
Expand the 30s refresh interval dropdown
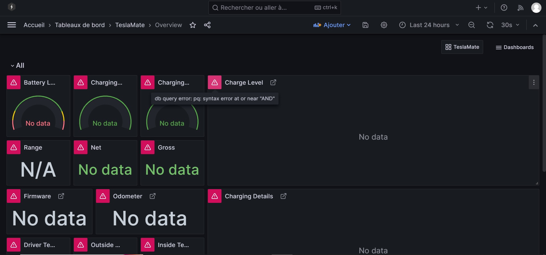coord(510,25)
